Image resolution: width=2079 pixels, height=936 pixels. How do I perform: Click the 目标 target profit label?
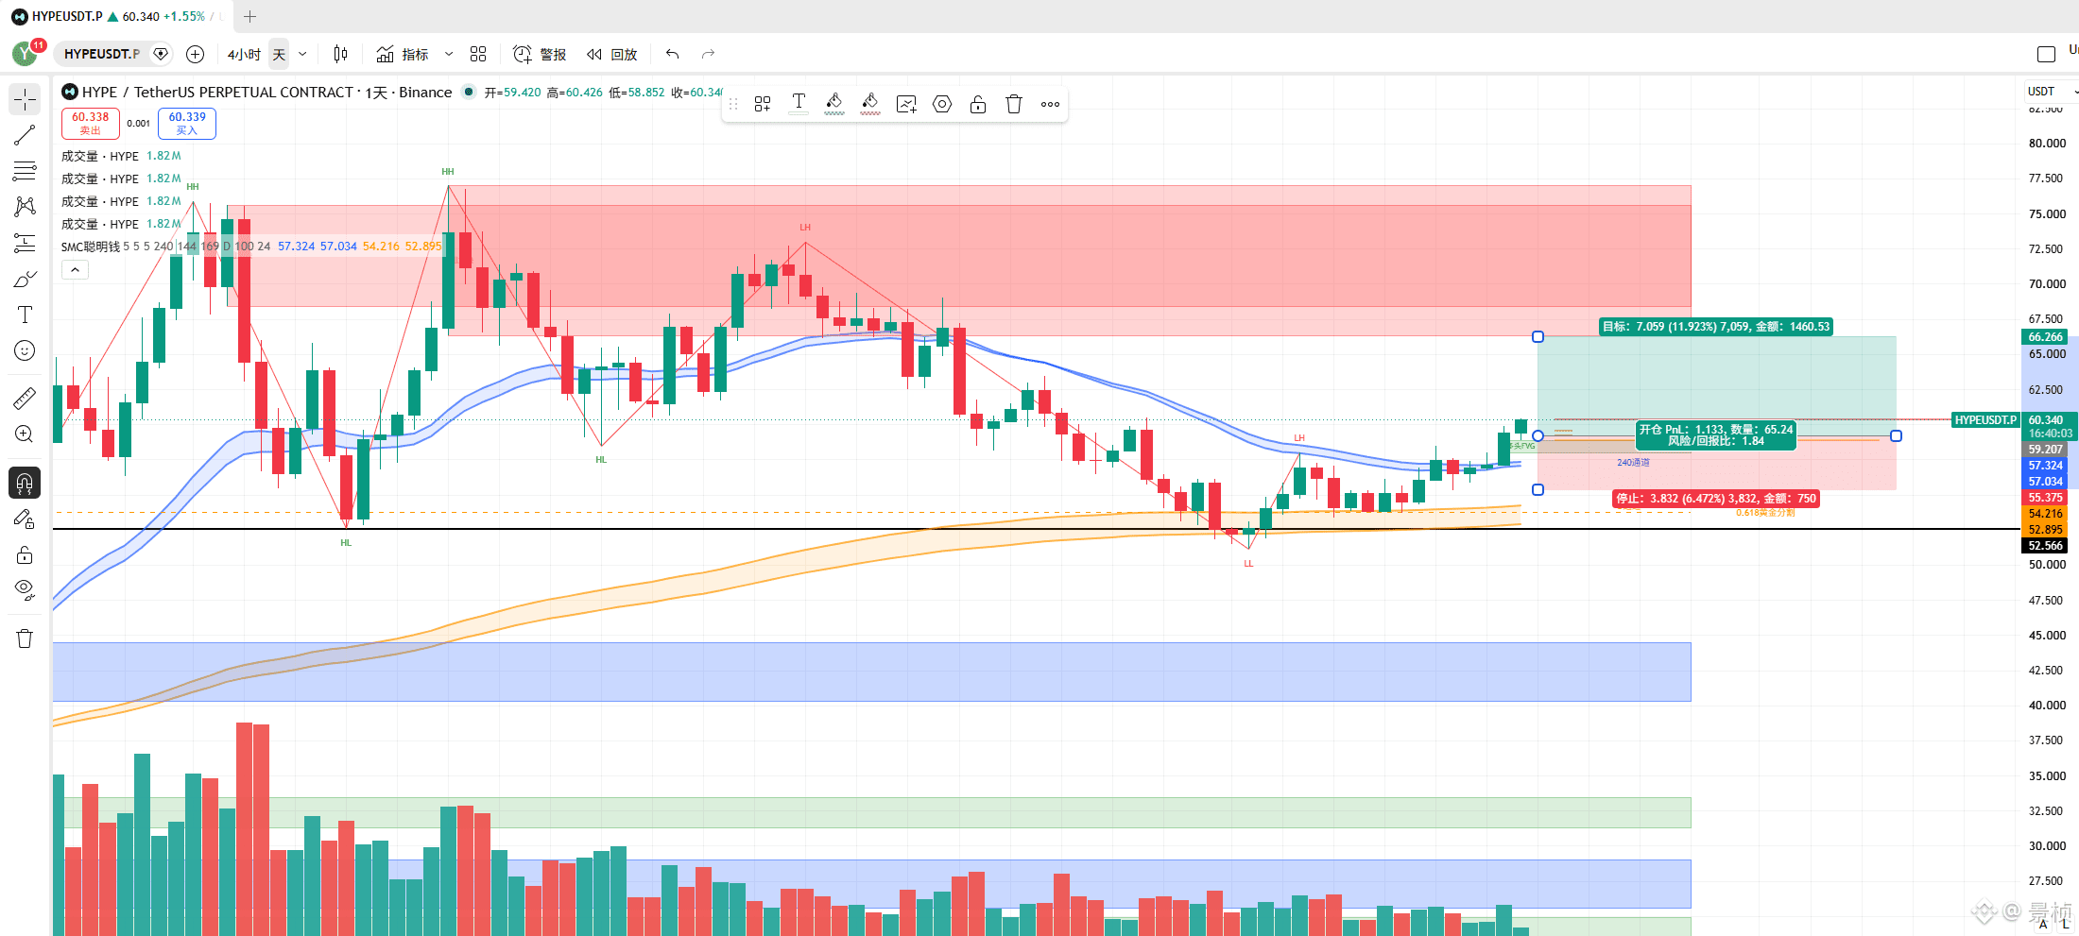(x=1716, y=327)
